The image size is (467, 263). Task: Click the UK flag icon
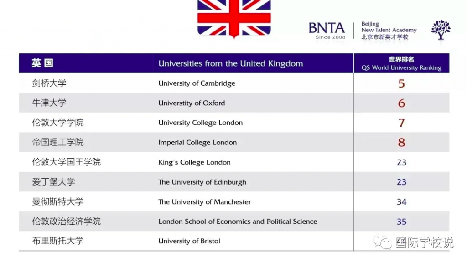pyautogui.click(x=234, y=18)
